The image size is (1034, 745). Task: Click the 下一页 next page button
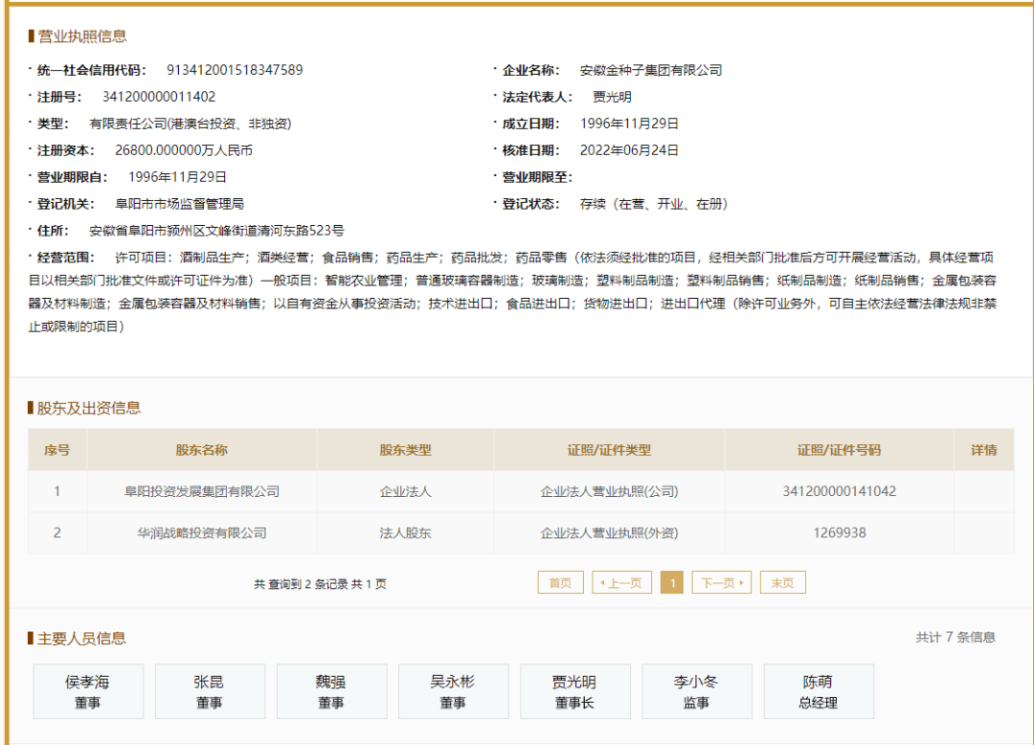[722, 583]
